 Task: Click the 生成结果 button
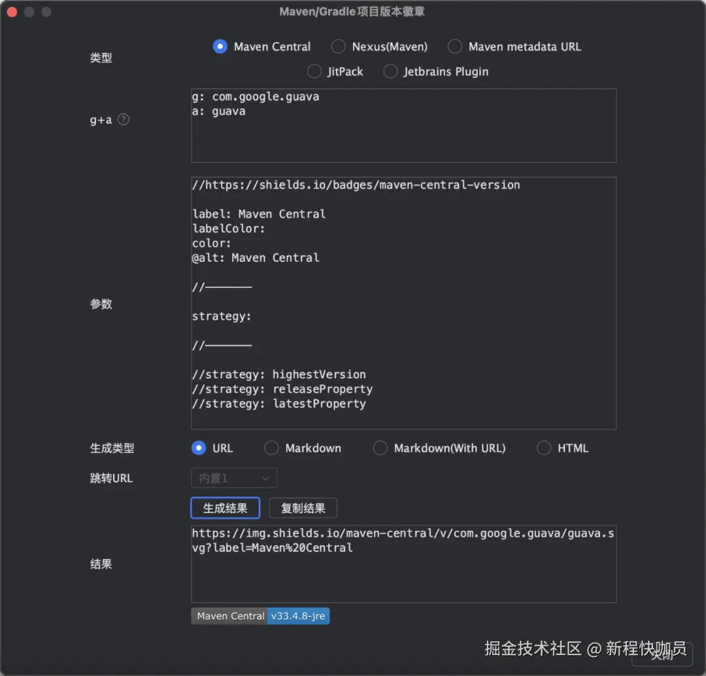pyautogui.click(x=225, y=508)
